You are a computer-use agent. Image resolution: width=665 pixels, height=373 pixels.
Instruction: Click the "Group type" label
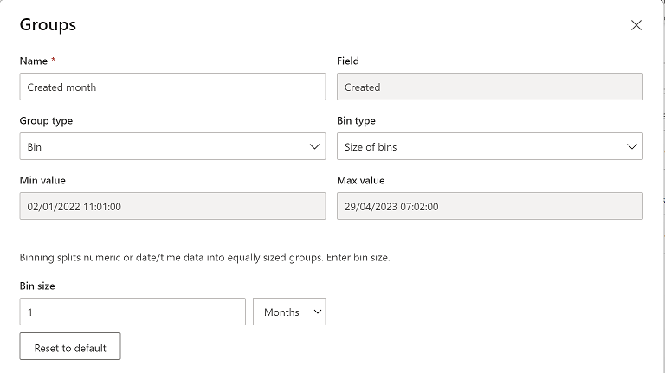point(46,120)
